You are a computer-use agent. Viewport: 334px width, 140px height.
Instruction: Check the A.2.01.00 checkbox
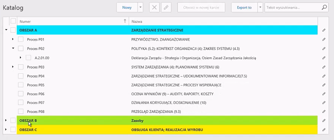(28, 58)
